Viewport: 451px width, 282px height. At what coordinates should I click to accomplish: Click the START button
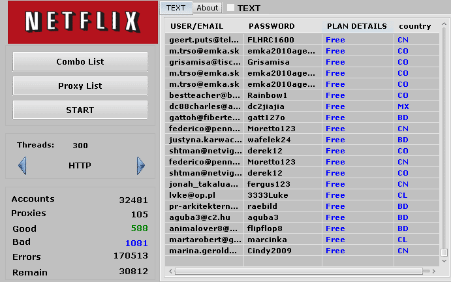coord(80,110)
